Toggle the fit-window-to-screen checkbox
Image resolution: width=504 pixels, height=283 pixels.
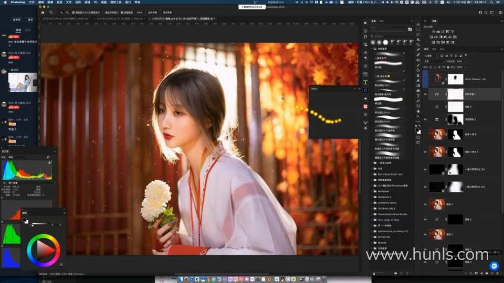coord(73,13)
